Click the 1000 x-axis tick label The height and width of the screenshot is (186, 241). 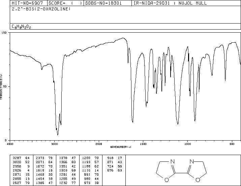(187, 144)
